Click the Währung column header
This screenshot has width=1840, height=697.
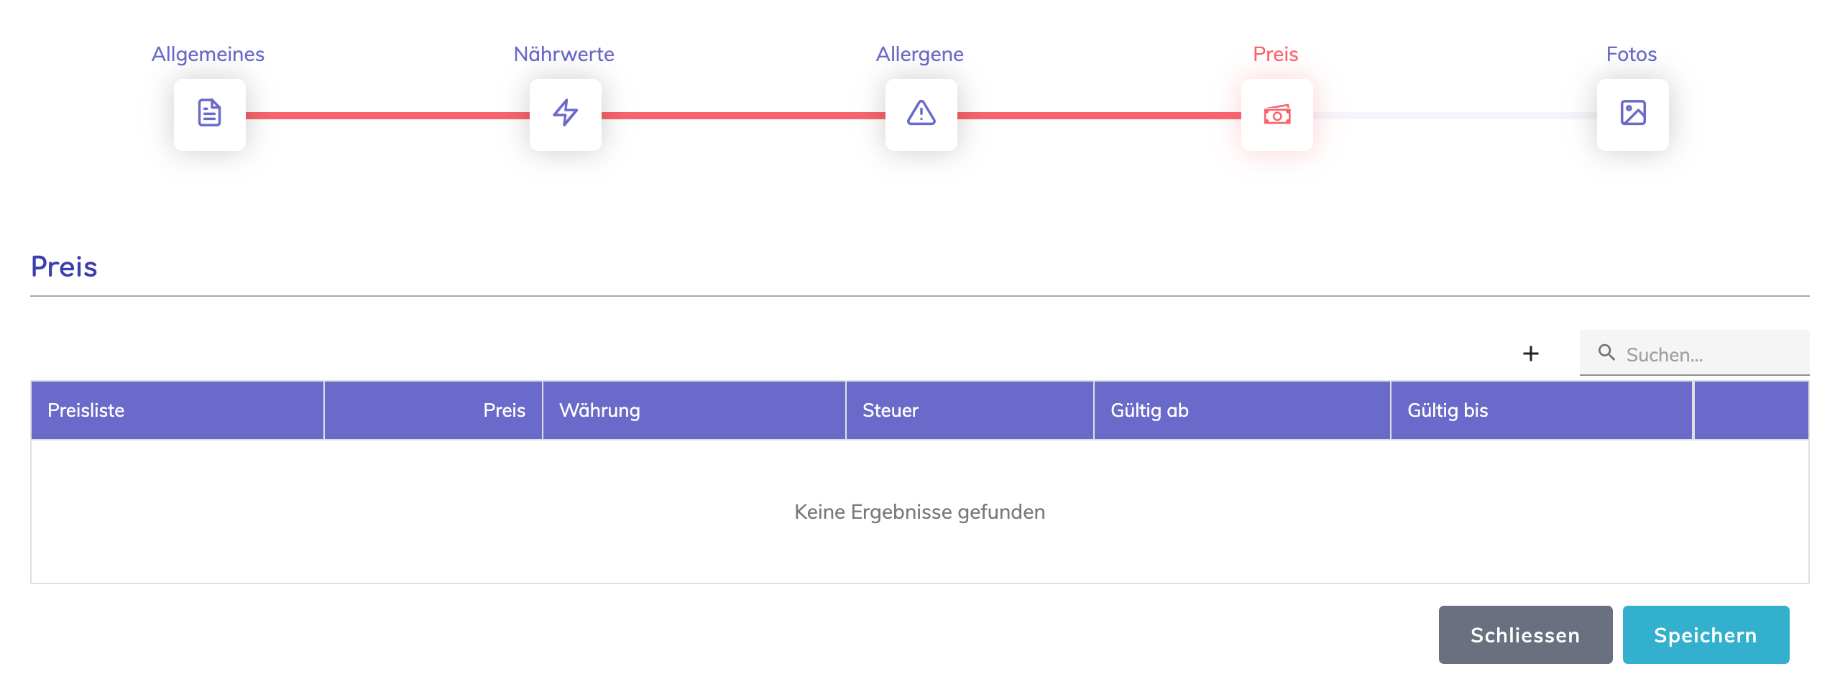[599, 410]
